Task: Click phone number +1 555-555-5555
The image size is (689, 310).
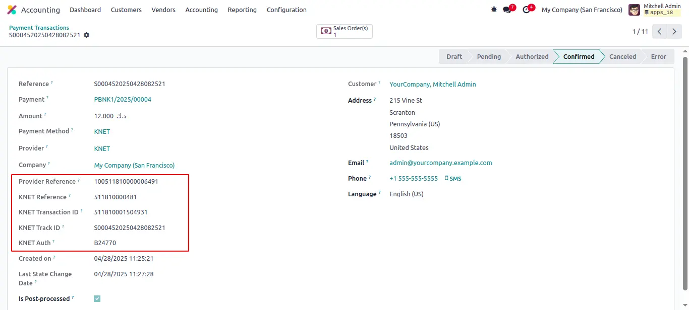Action: [414, 179]
